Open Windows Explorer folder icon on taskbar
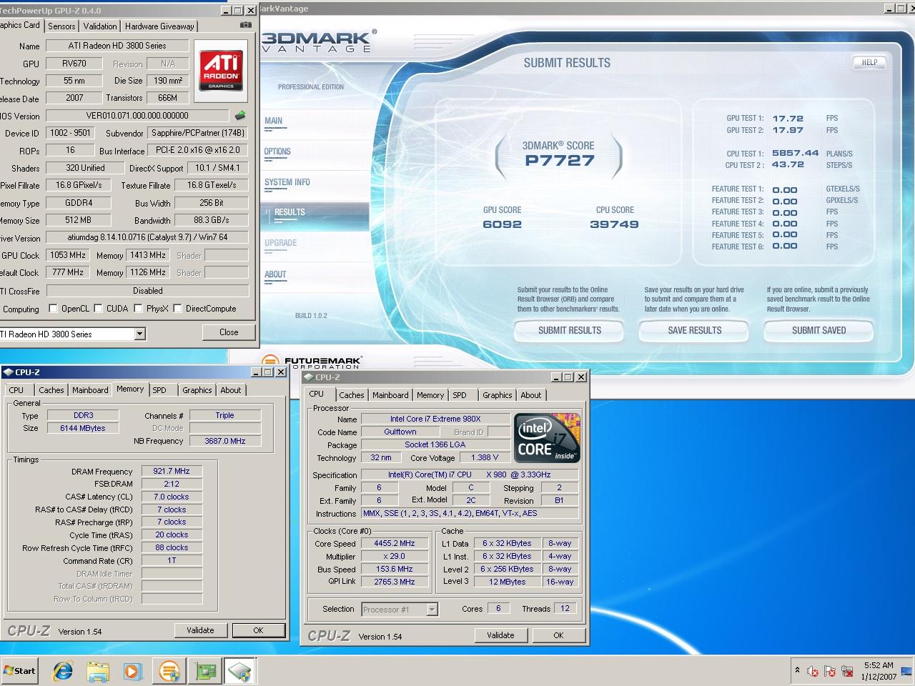Screen dimensions: 915x686 coord(97,671)
